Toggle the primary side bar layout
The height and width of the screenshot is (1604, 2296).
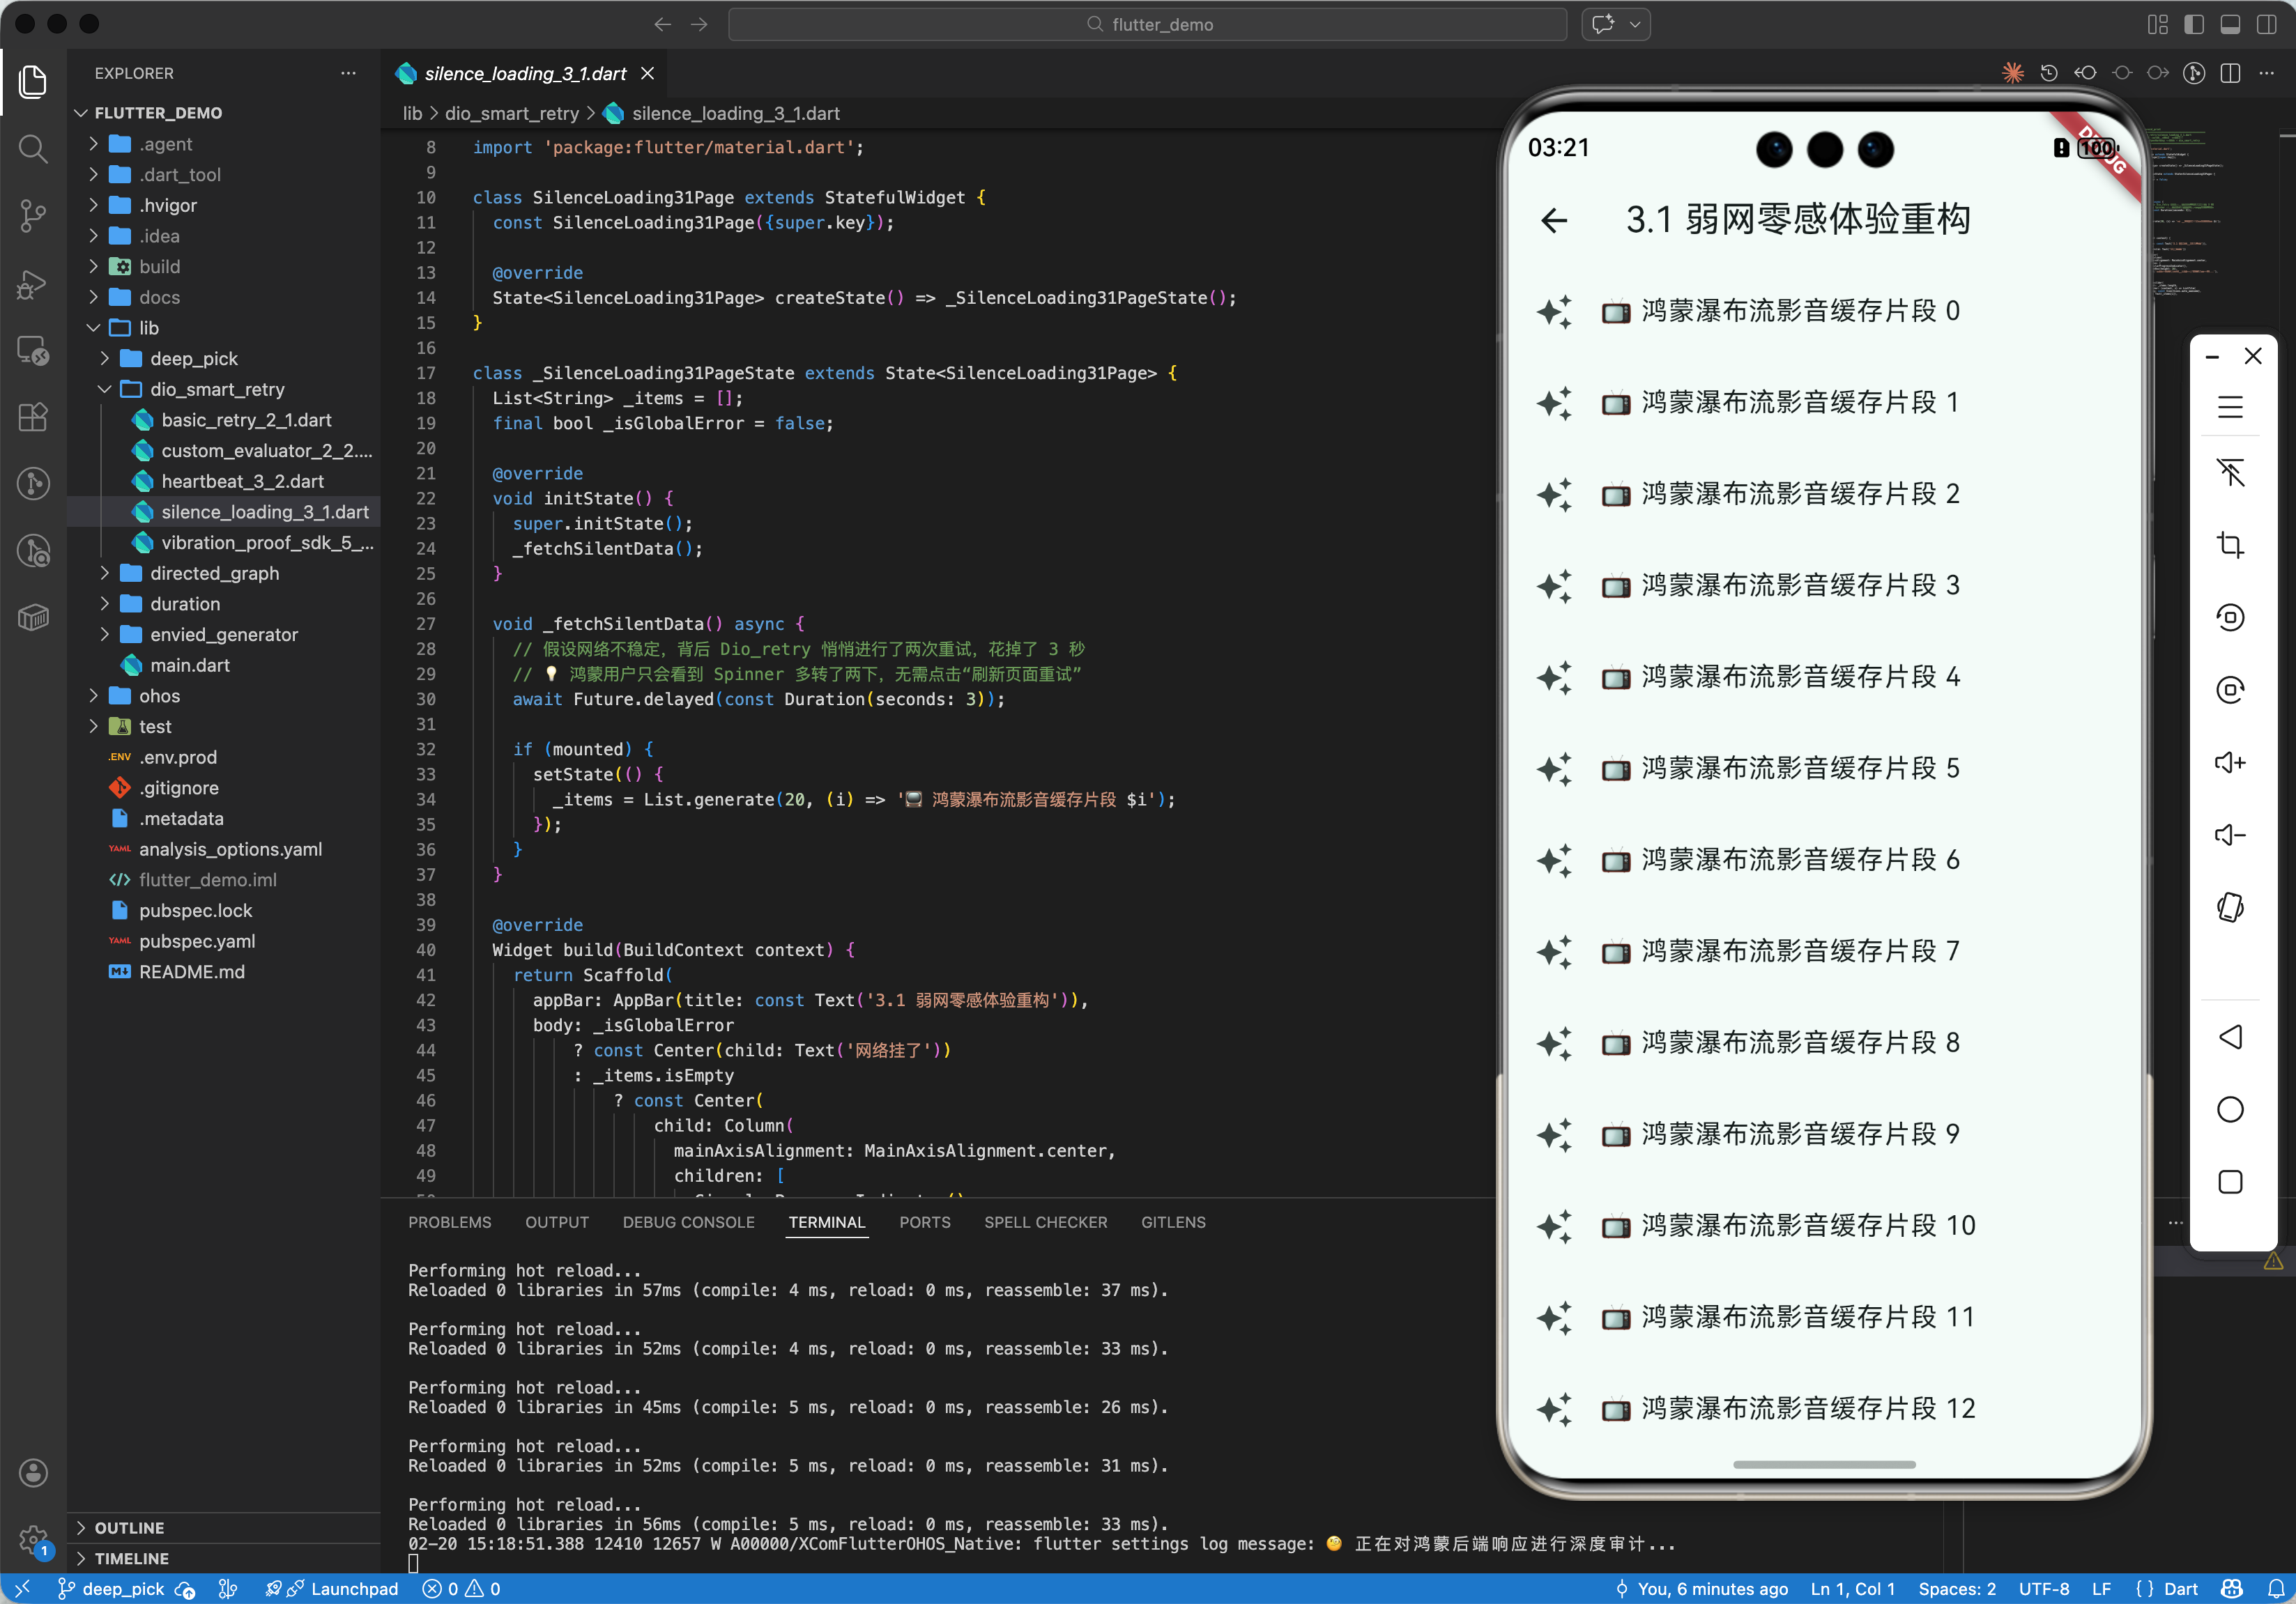click(x=2194, y=24)
